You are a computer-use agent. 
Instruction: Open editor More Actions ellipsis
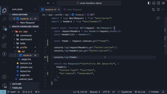click(163, 9)
